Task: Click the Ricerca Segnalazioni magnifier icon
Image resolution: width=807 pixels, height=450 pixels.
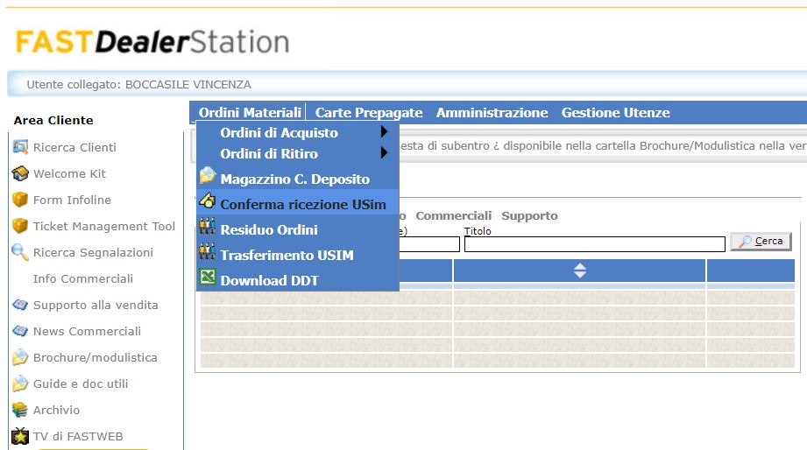Action: tap(20, 252)
